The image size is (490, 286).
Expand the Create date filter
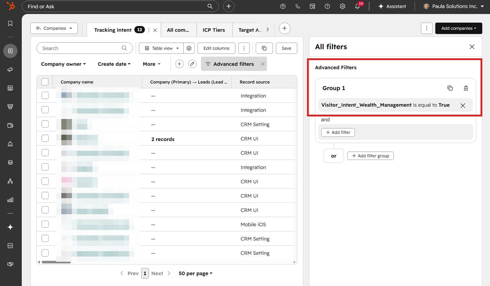pos(114,64)
